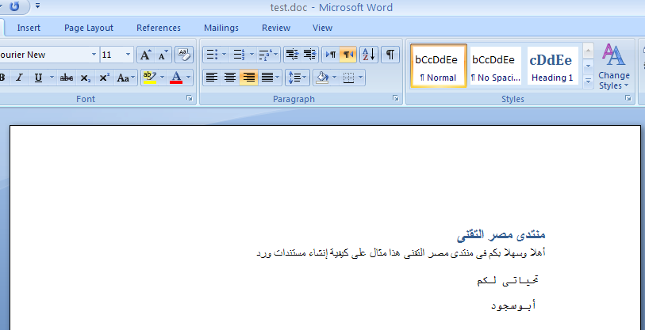This screenshot has height=330, width=645.
Task: Insert a numbered list
Action: (x=239, y=55)
